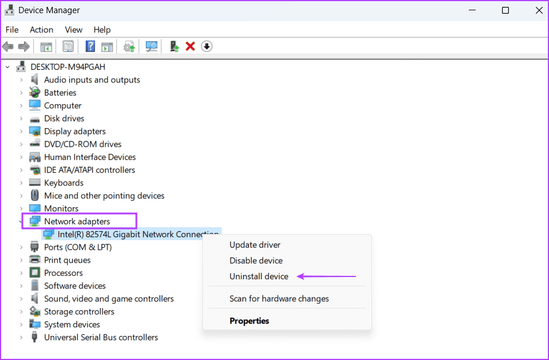This screenshot has width=549, height=360.
Task: Open the View menu
Action: pyautogui.click(x=73, y=30)
